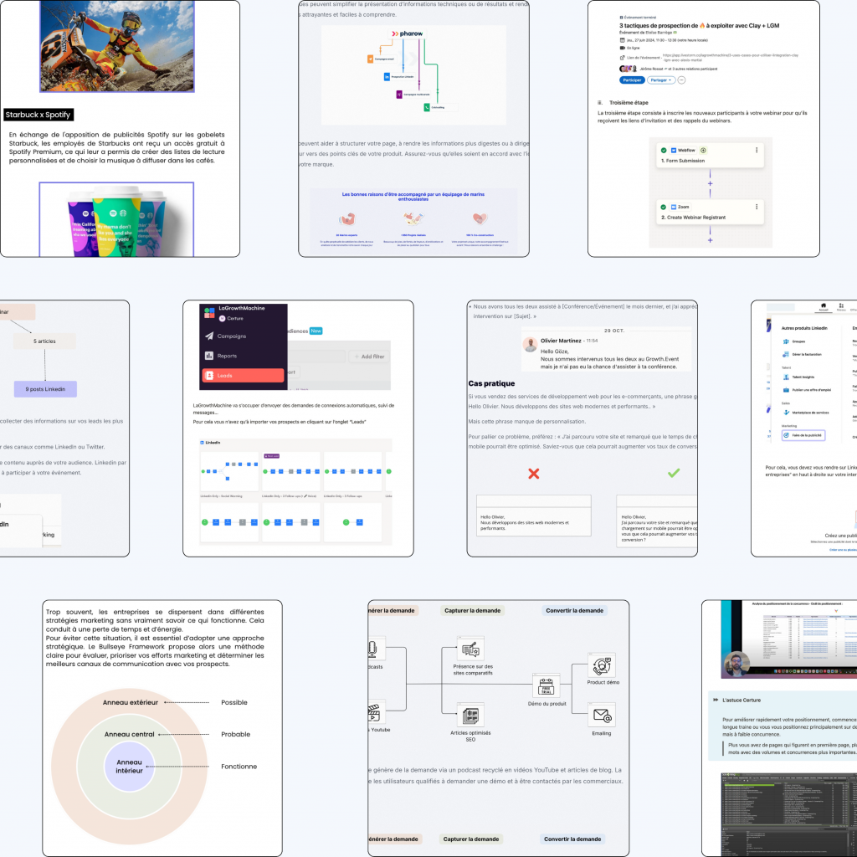Click the green checkmark above the good example

pos(674,473)
